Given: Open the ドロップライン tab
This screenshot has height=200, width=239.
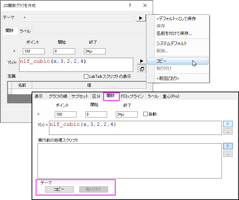Looking at the screenshot, I should click(132, 96).
